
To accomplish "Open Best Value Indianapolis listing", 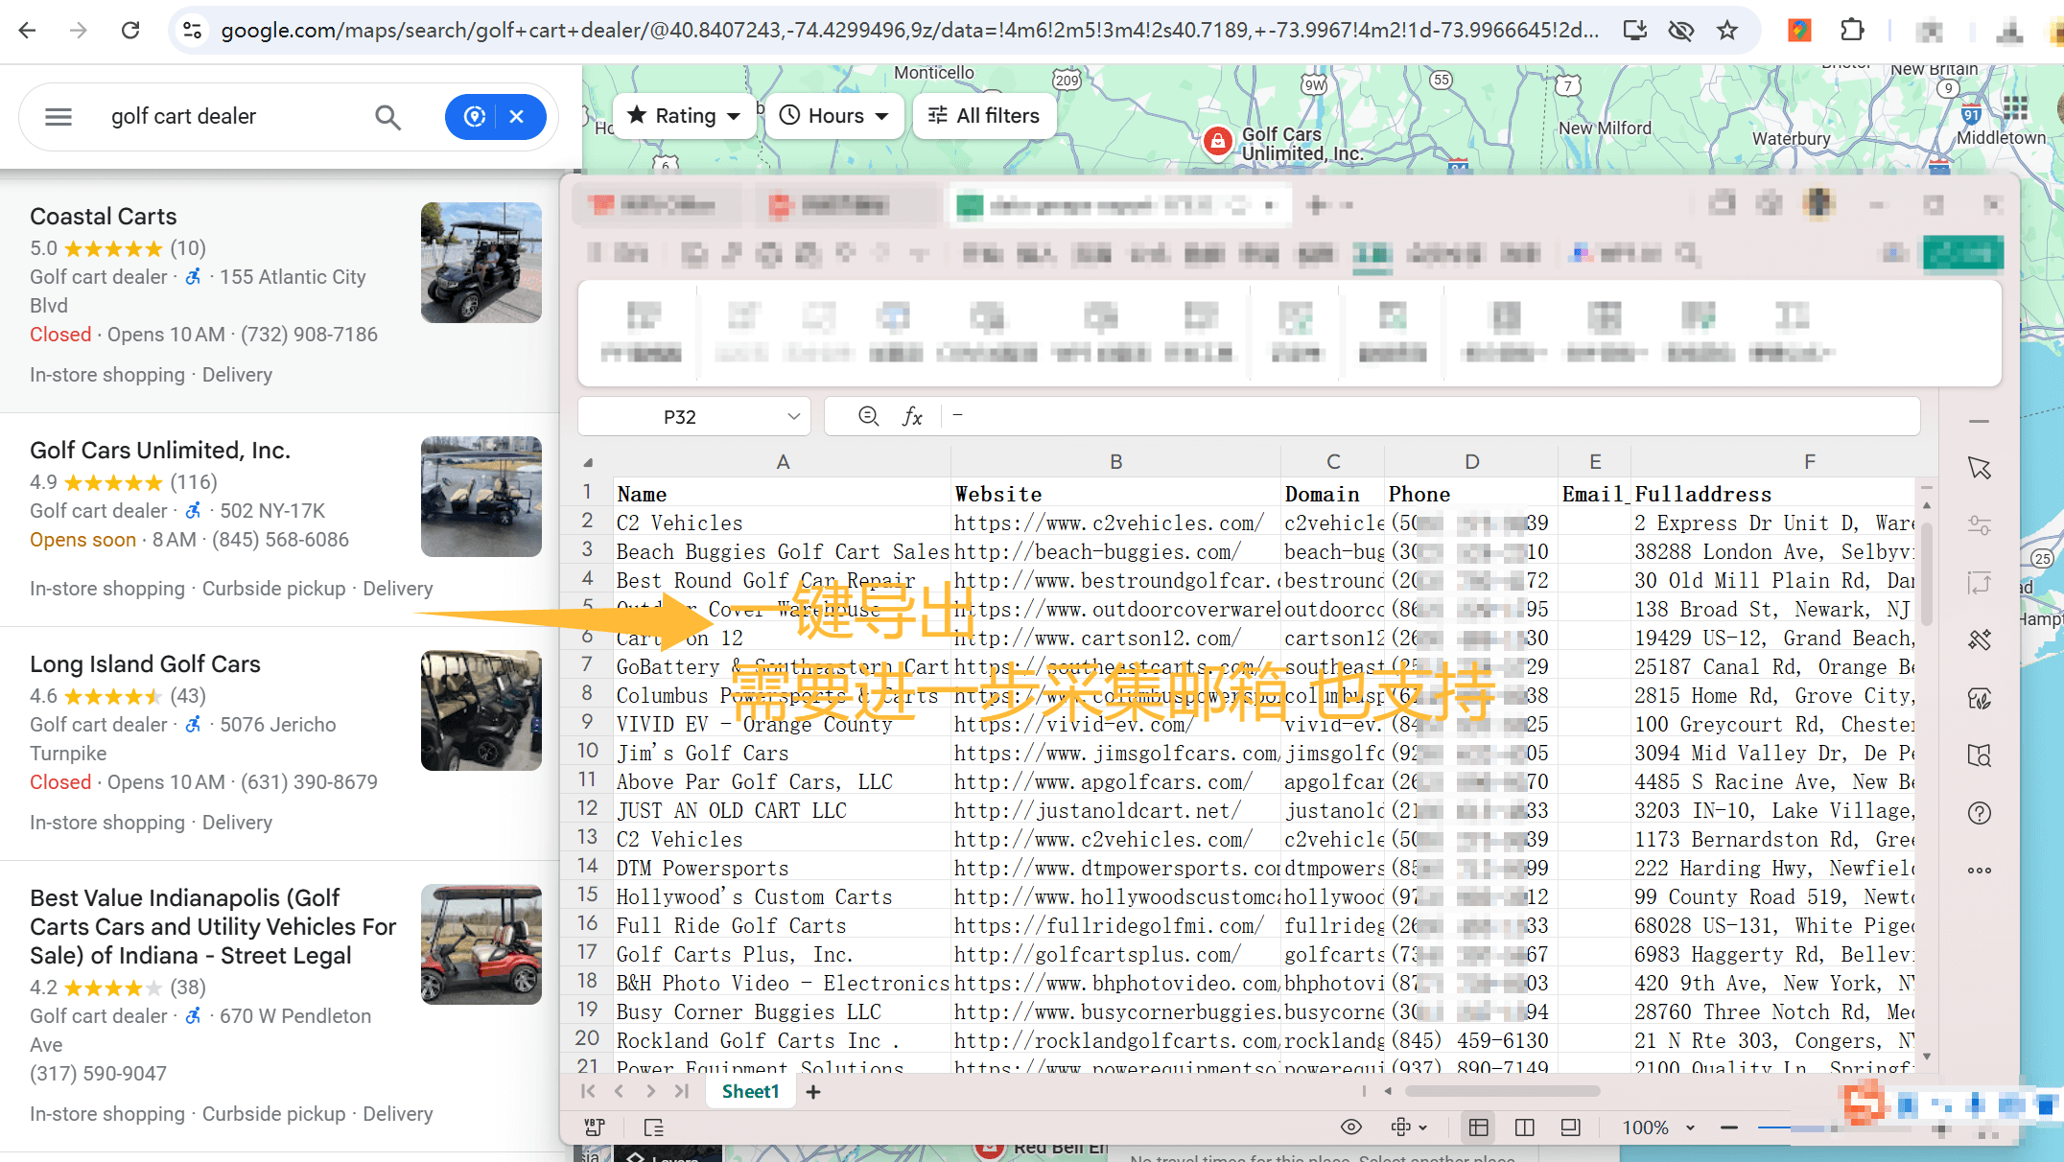I will [213, 926].
